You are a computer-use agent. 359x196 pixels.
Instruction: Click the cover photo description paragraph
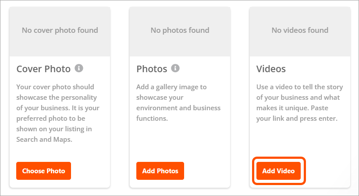coord(57,113)
